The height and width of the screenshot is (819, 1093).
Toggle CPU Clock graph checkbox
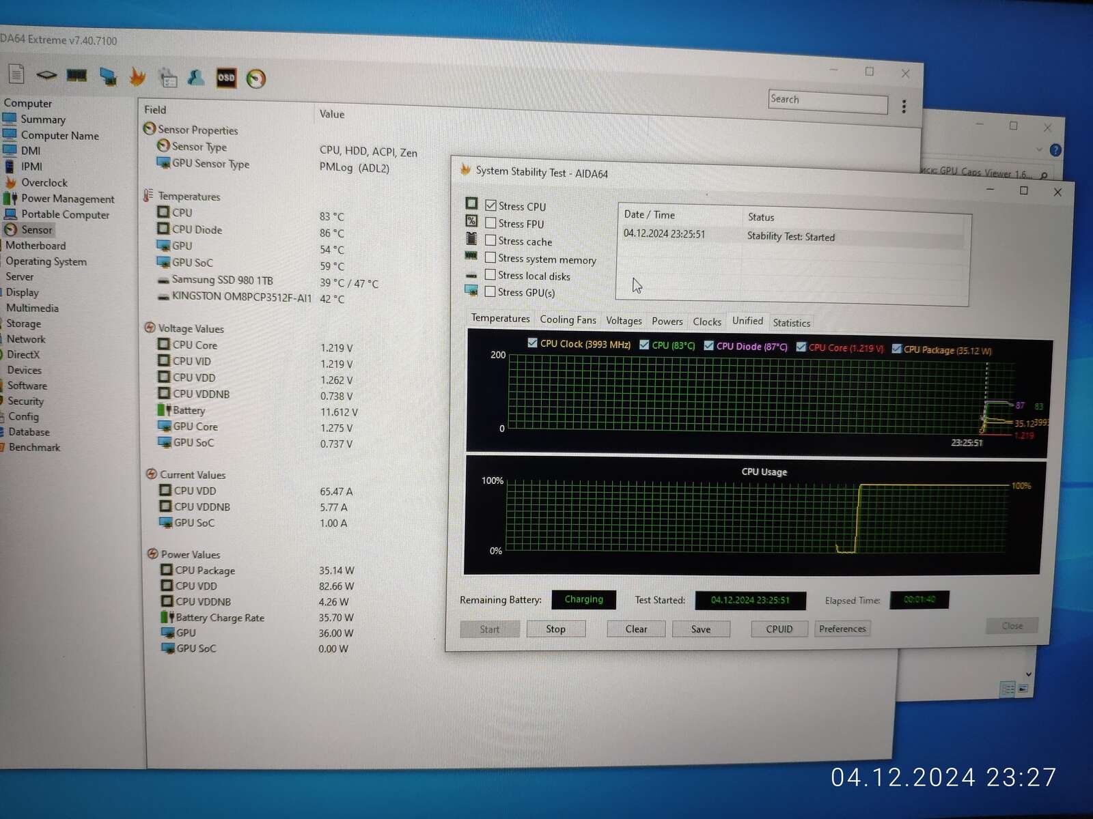click(532, 343)
